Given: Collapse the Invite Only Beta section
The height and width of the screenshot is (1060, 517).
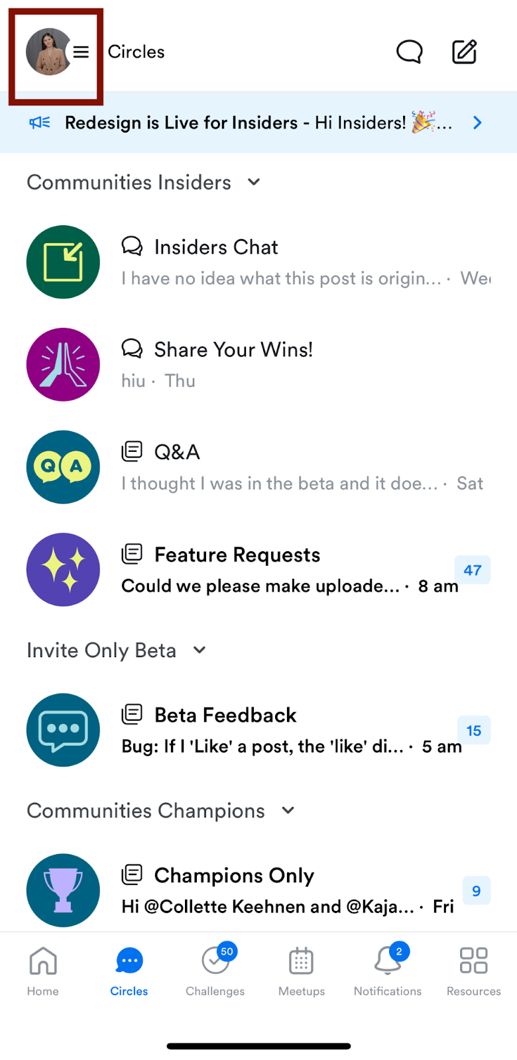Looking at the screenshot, I should (200, 651).
